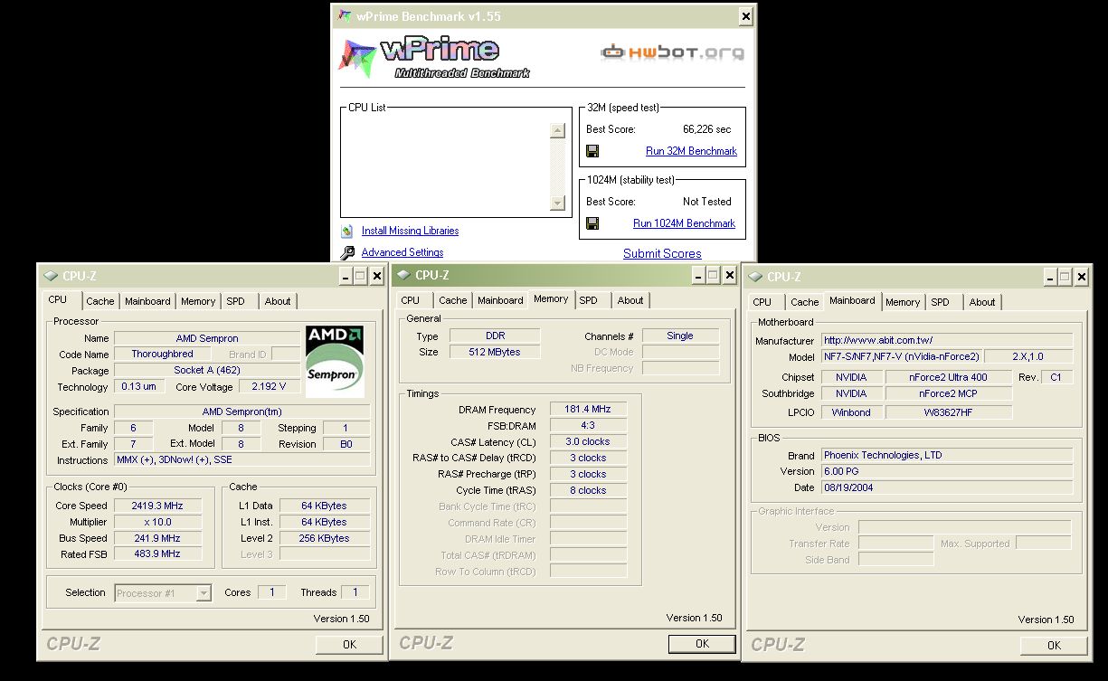This screenshot has height=681, width=1108.
Task: Click the LPCIO value W83627HF
Action: click(948, 412)
